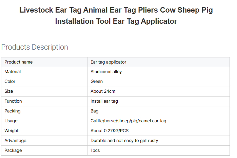Screen dimensions: 237x158
Task: Select the 'Usage' row label
Action: (11, 121)
